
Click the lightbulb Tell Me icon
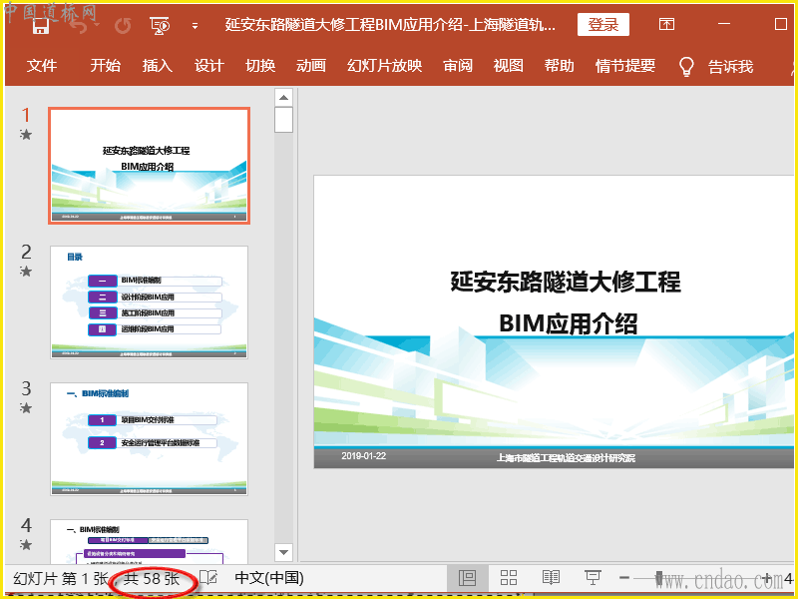(x=686, y=66)
